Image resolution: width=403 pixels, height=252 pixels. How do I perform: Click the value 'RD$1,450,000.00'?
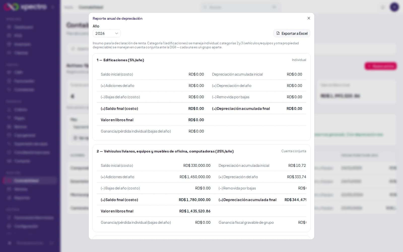click(x=195, y=177)
